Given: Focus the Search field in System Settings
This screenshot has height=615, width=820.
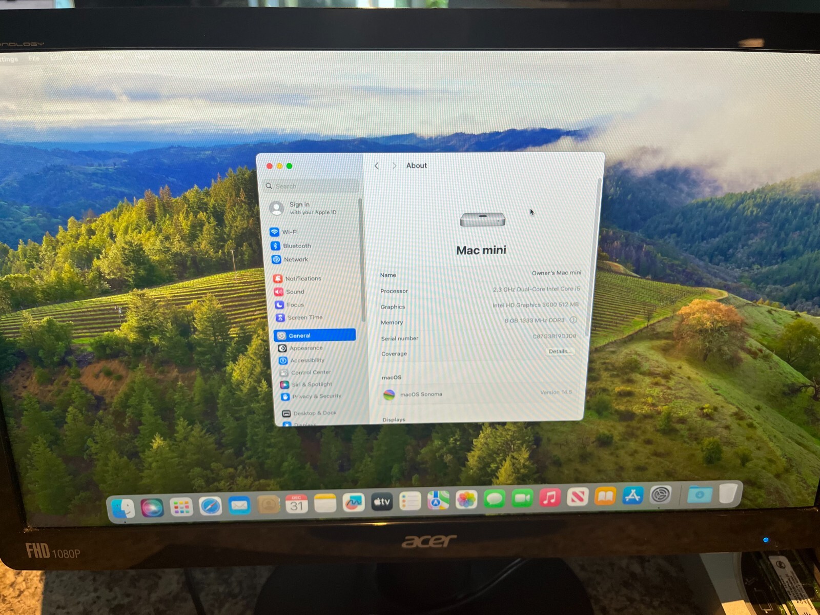Looking at the screenshot, I should [x=312, y=186].
